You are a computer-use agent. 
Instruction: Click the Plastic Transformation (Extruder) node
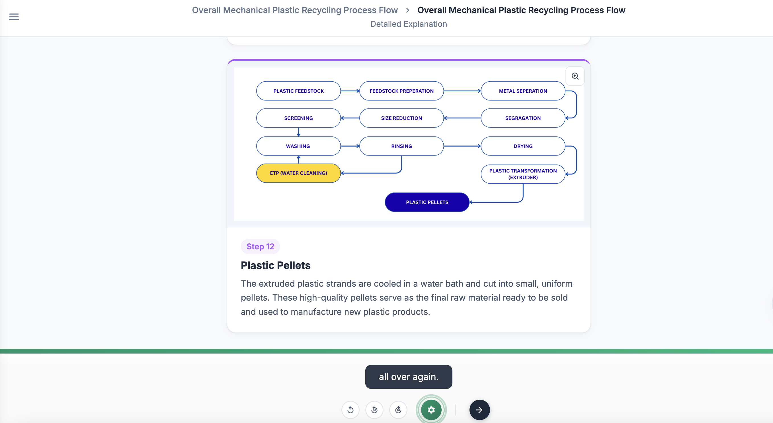[523, 174]
